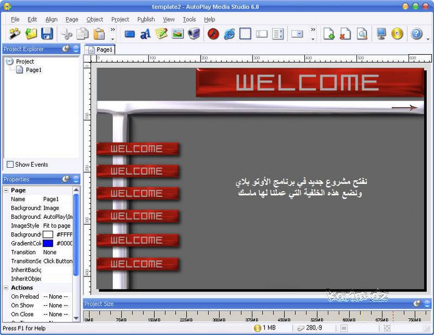Open a project with the folder icon
The image size is (434, 335).
[31, 34]
